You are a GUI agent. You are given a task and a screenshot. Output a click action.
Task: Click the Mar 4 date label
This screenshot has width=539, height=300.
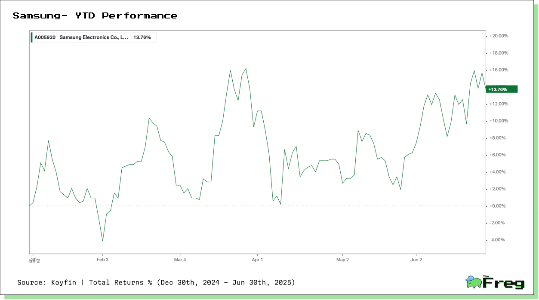[180, 260]
